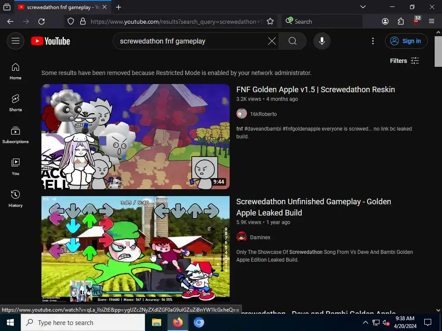Go to YouTube home via logo
This screenshot has width=442, height=331.
[x=51, y=41]
